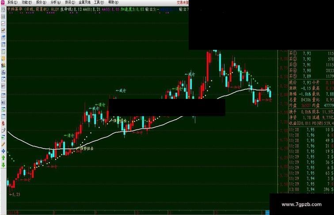Click the 买① bid row at 7.93
The width and height of the screenshot is (334, 215).
pyautogui.click(x=311, y=53)
